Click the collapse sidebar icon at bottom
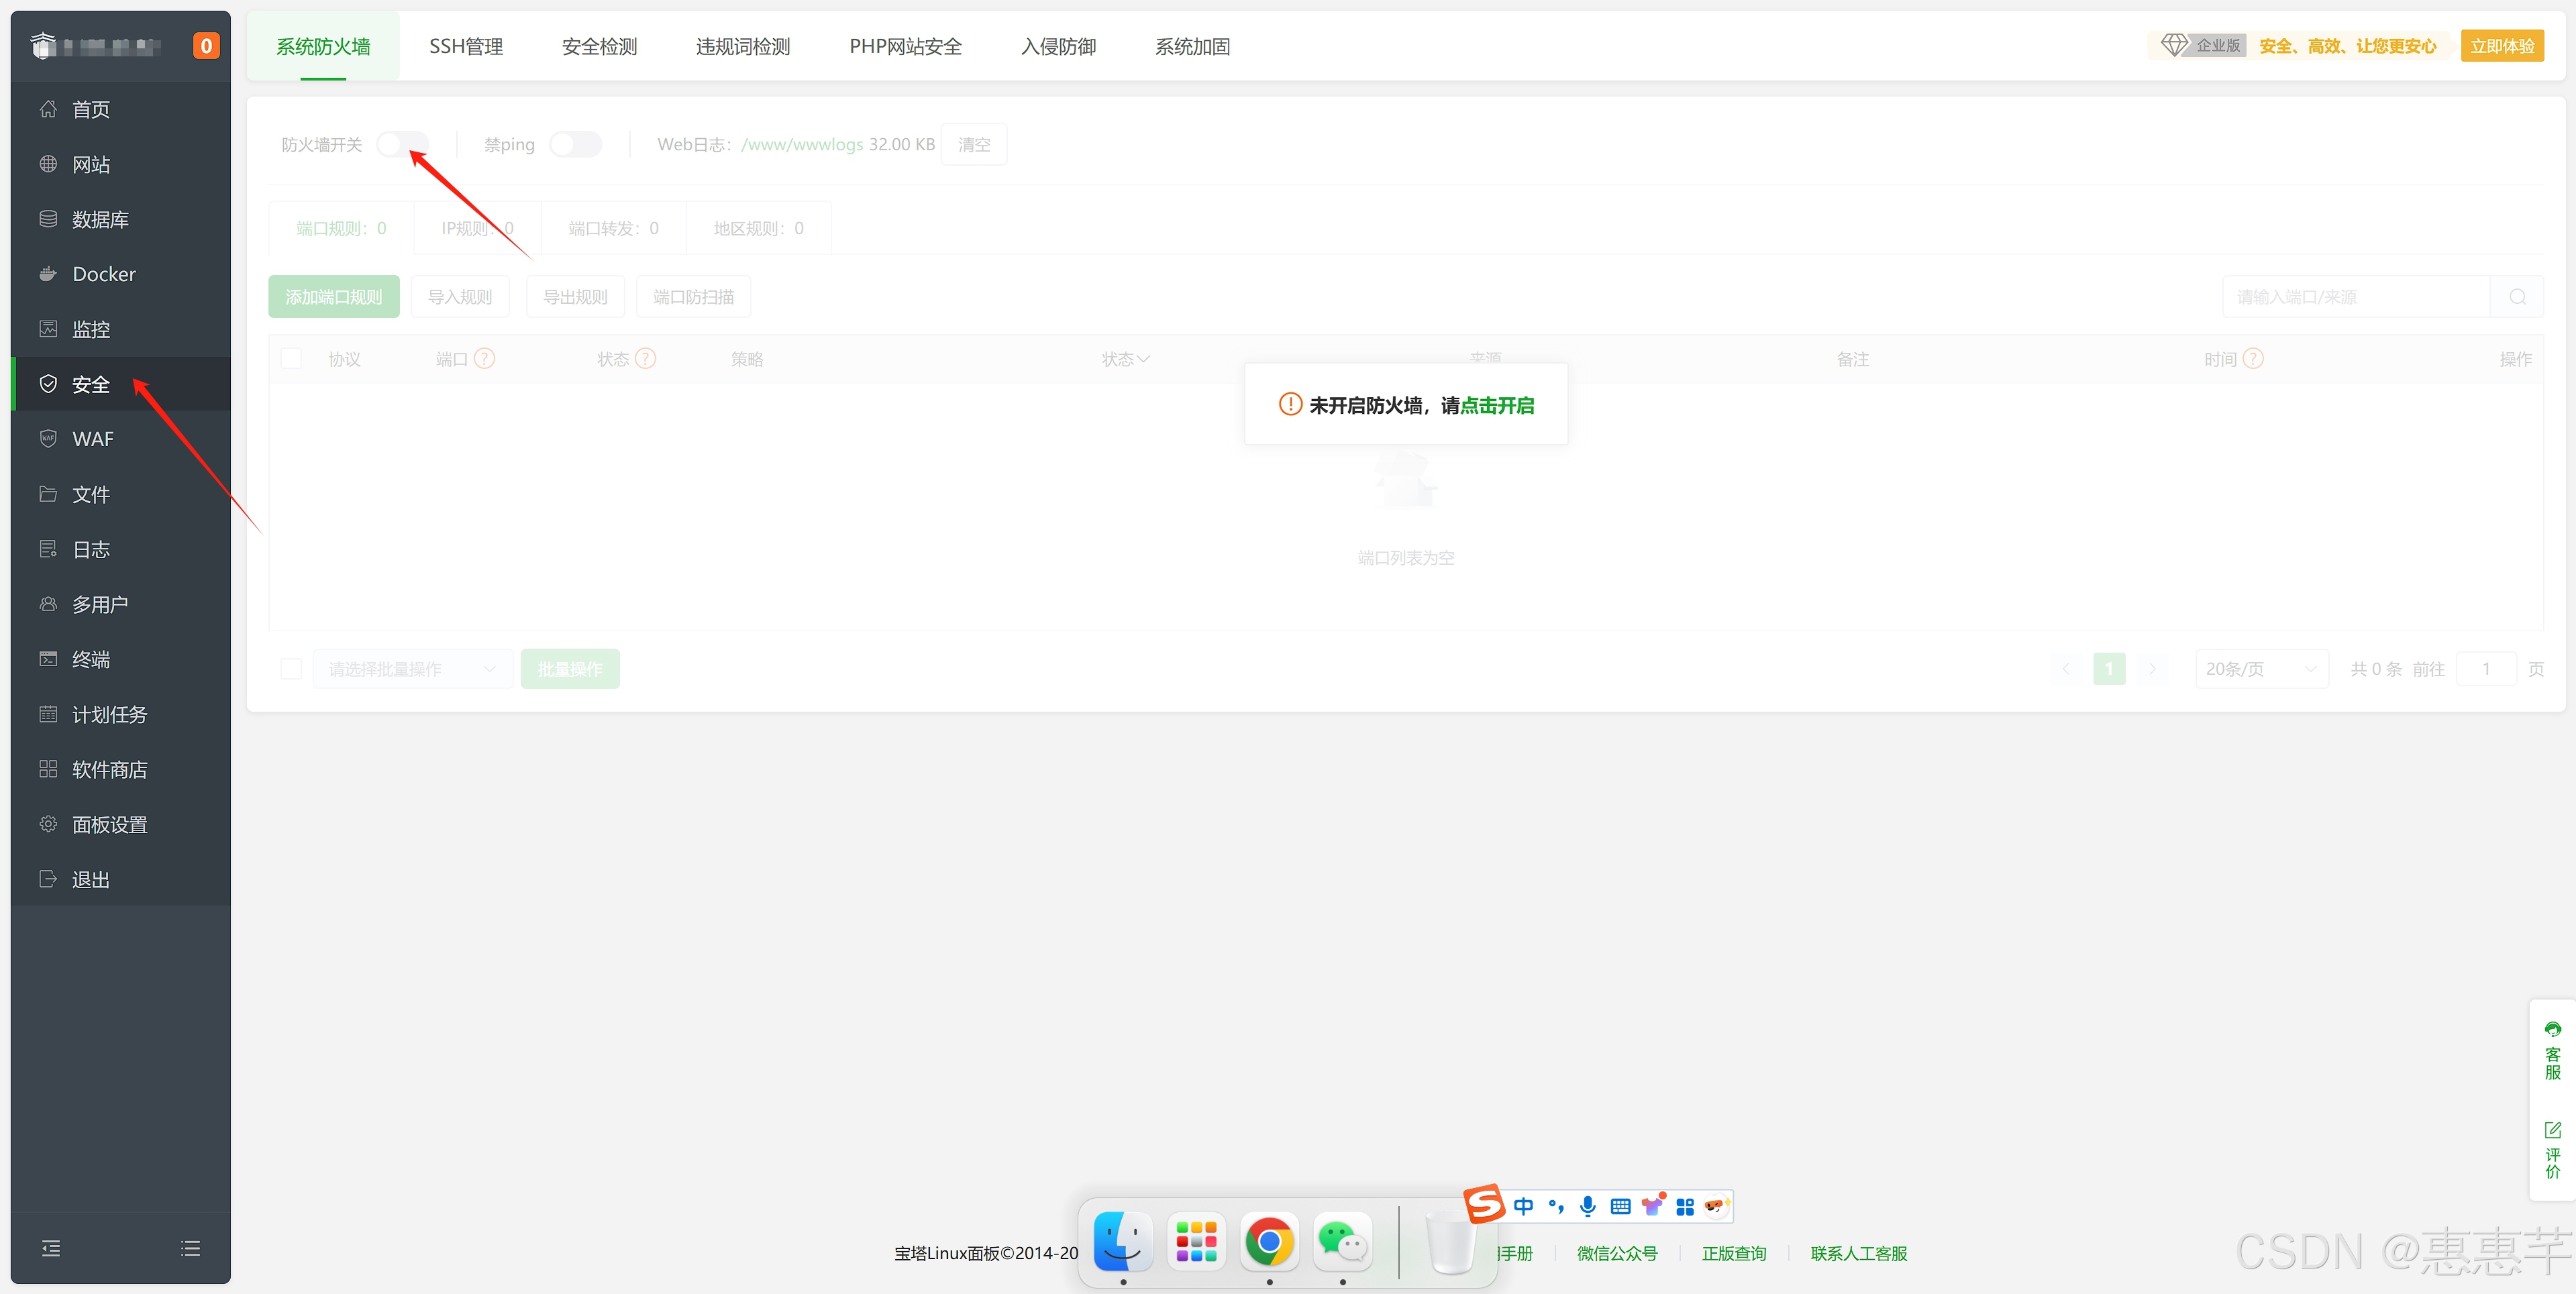The image size is (2576, 1294). [51, 1248]
